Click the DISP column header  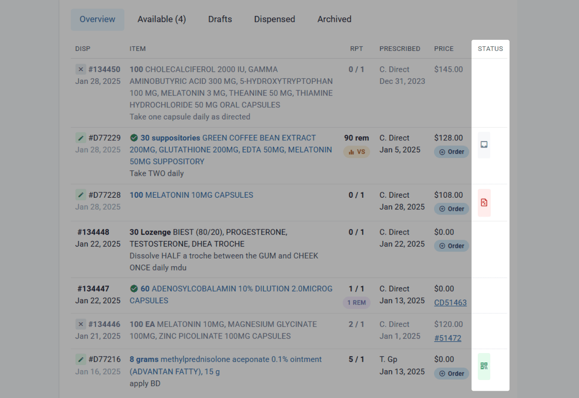coord(83,49)
